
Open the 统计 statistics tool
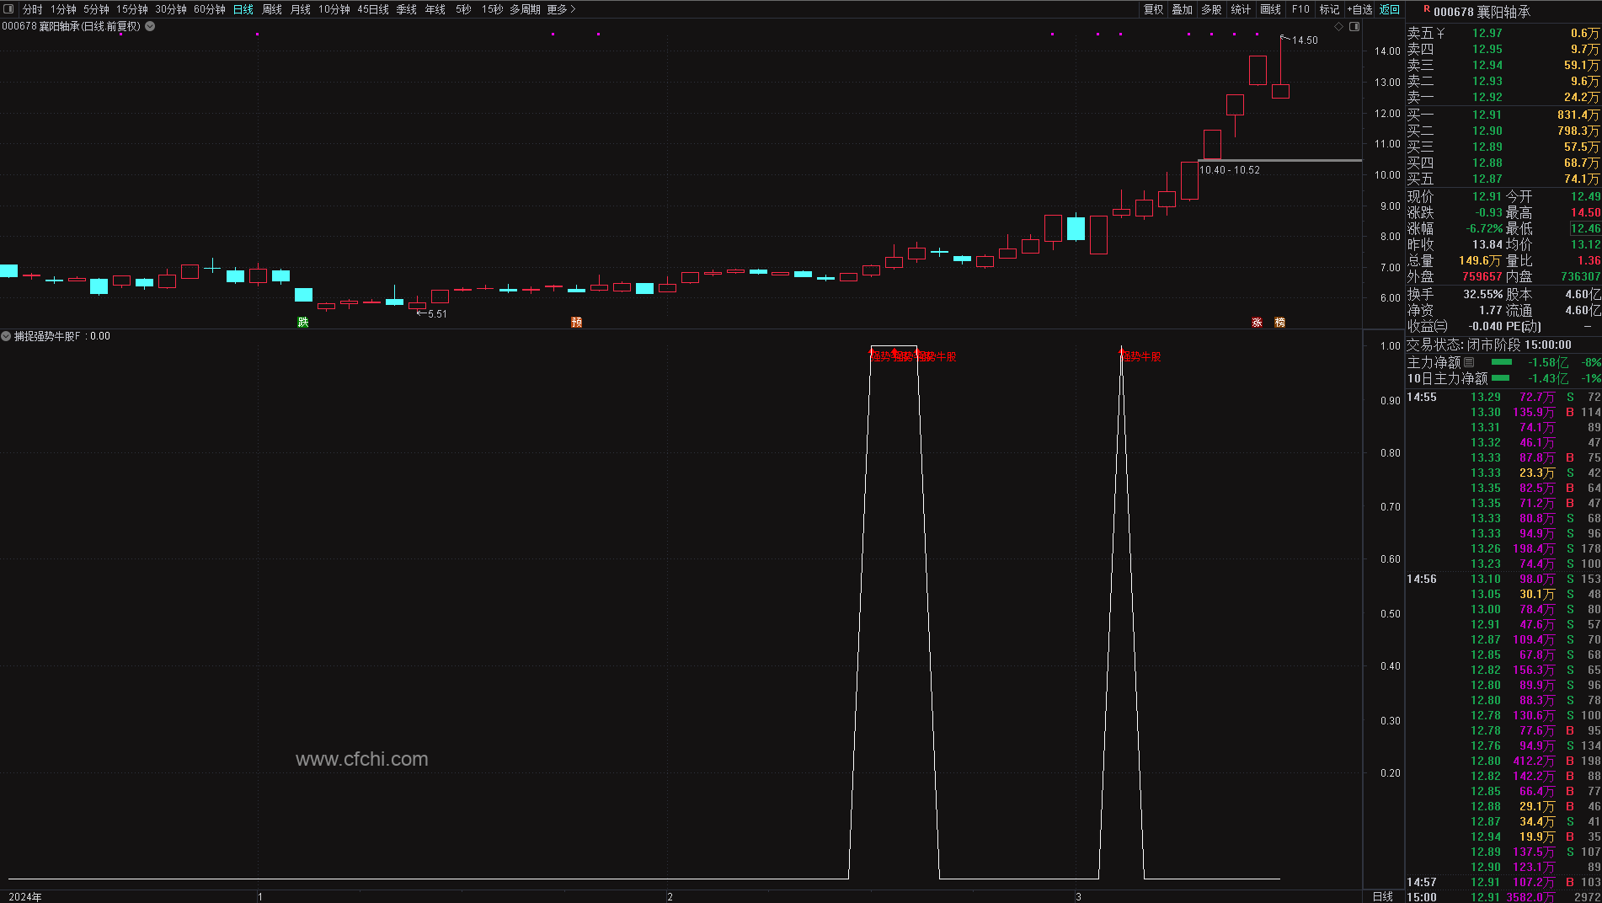click(x=1241, y=9)
